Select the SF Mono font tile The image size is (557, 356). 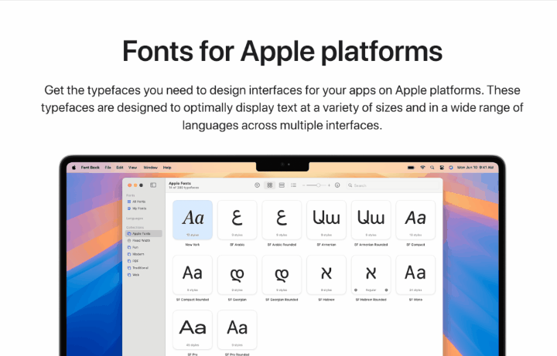(415, 275)
